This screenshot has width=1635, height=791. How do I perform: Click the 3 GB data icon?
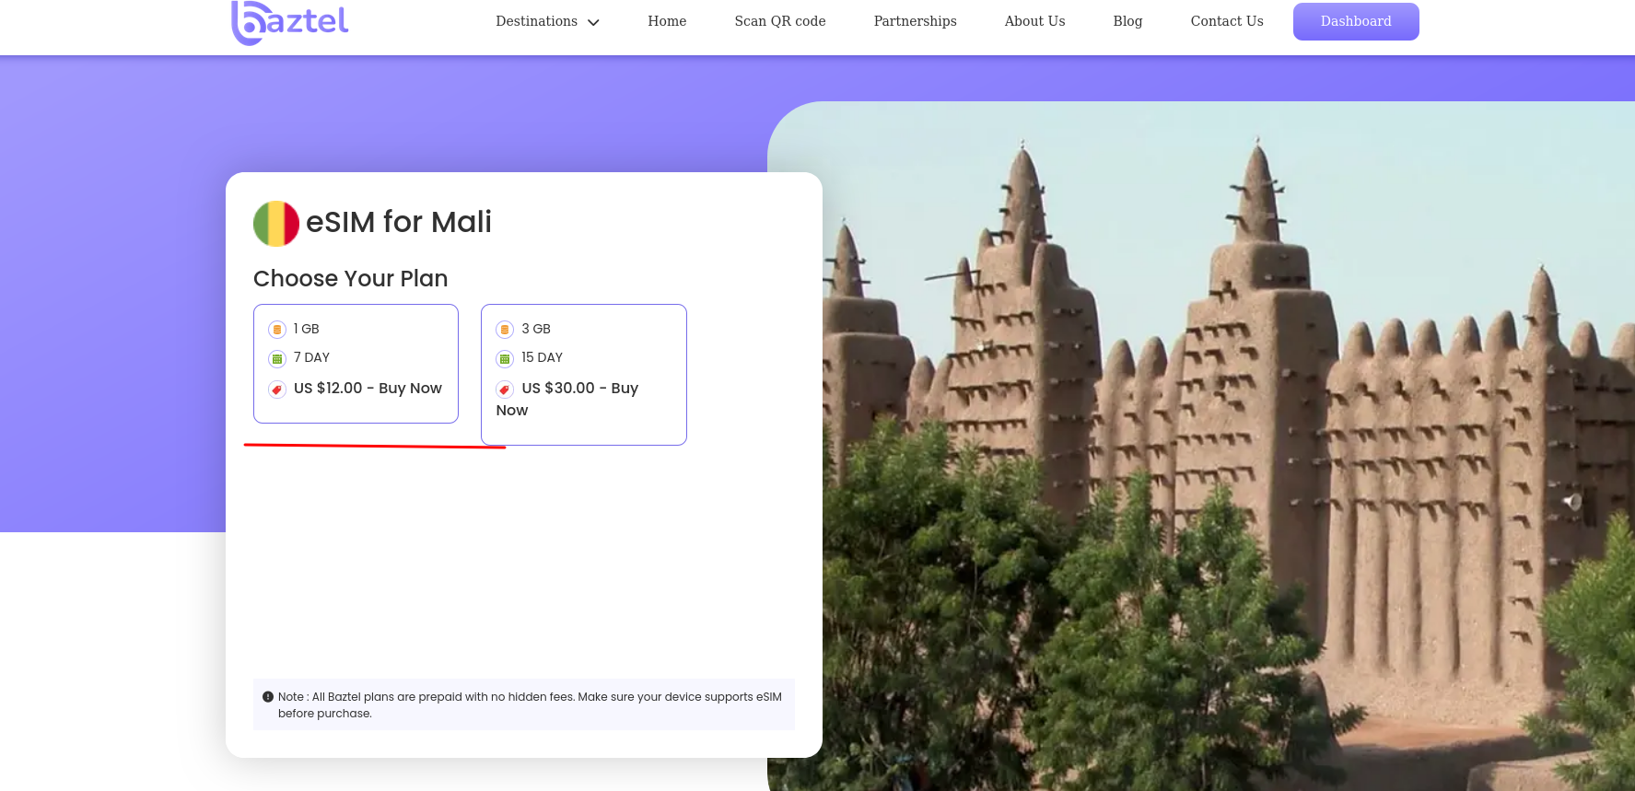coord(505,330)
